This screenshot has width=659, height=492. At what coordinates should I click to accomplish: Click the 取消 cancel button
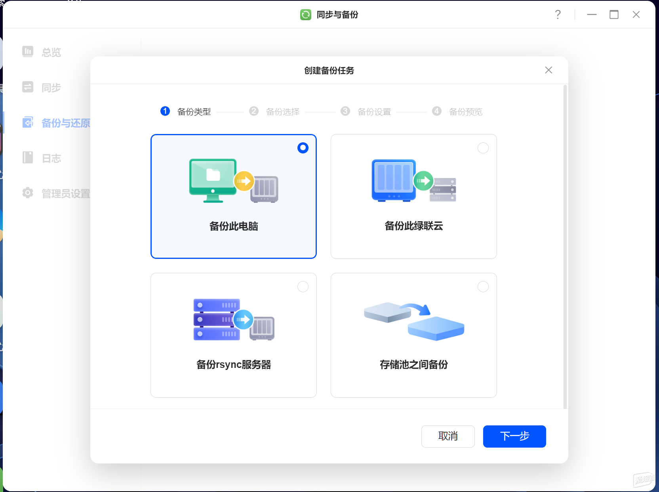pos(448,436)
